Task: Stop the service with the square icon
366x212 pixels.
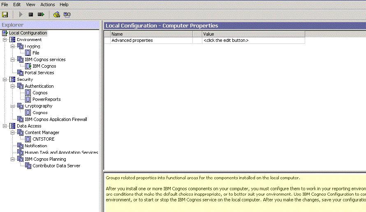Action: coord(30,14)
